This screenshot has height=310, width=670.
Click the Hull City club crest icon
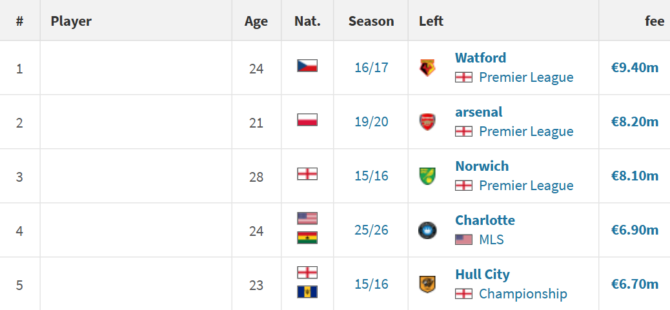coord(427,284)
